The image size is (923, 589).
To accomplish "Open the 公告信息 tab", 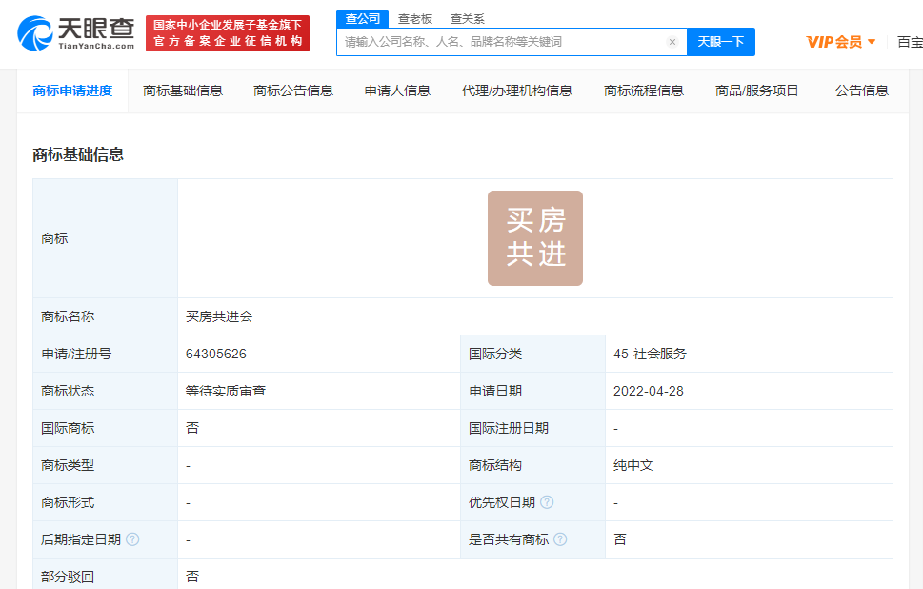I will click(862, 91).
